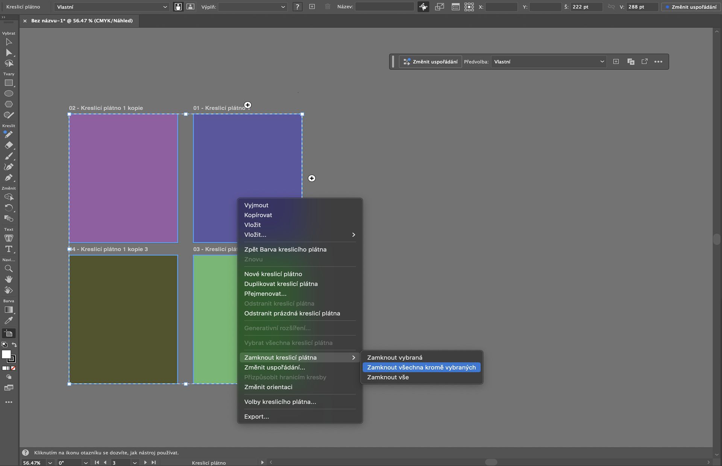Click floating Změnit uspořádání button
Screen dimensions: 722x466
coord(431,62)
